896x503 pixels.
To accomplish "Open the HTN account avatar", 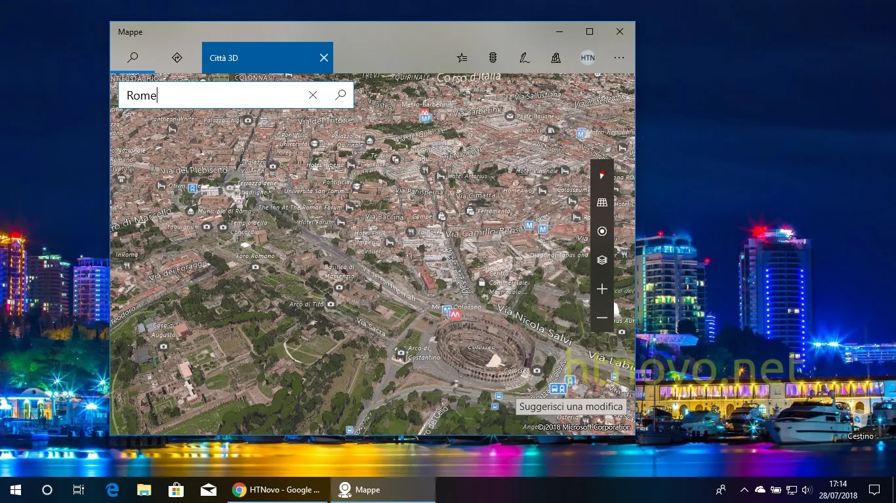I will (588, 58).
